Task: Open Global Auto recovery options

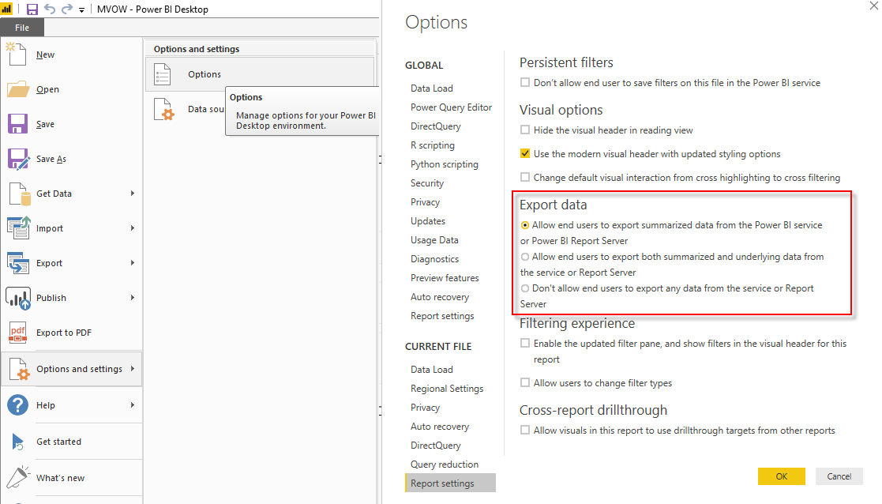Action: (x=439, y=297)
